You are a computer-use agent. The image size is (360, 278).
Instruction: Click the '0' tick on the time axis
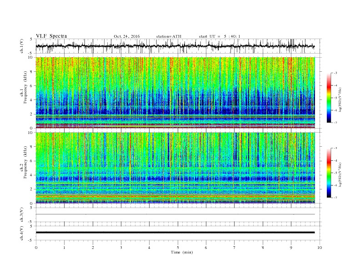(36, 248)
